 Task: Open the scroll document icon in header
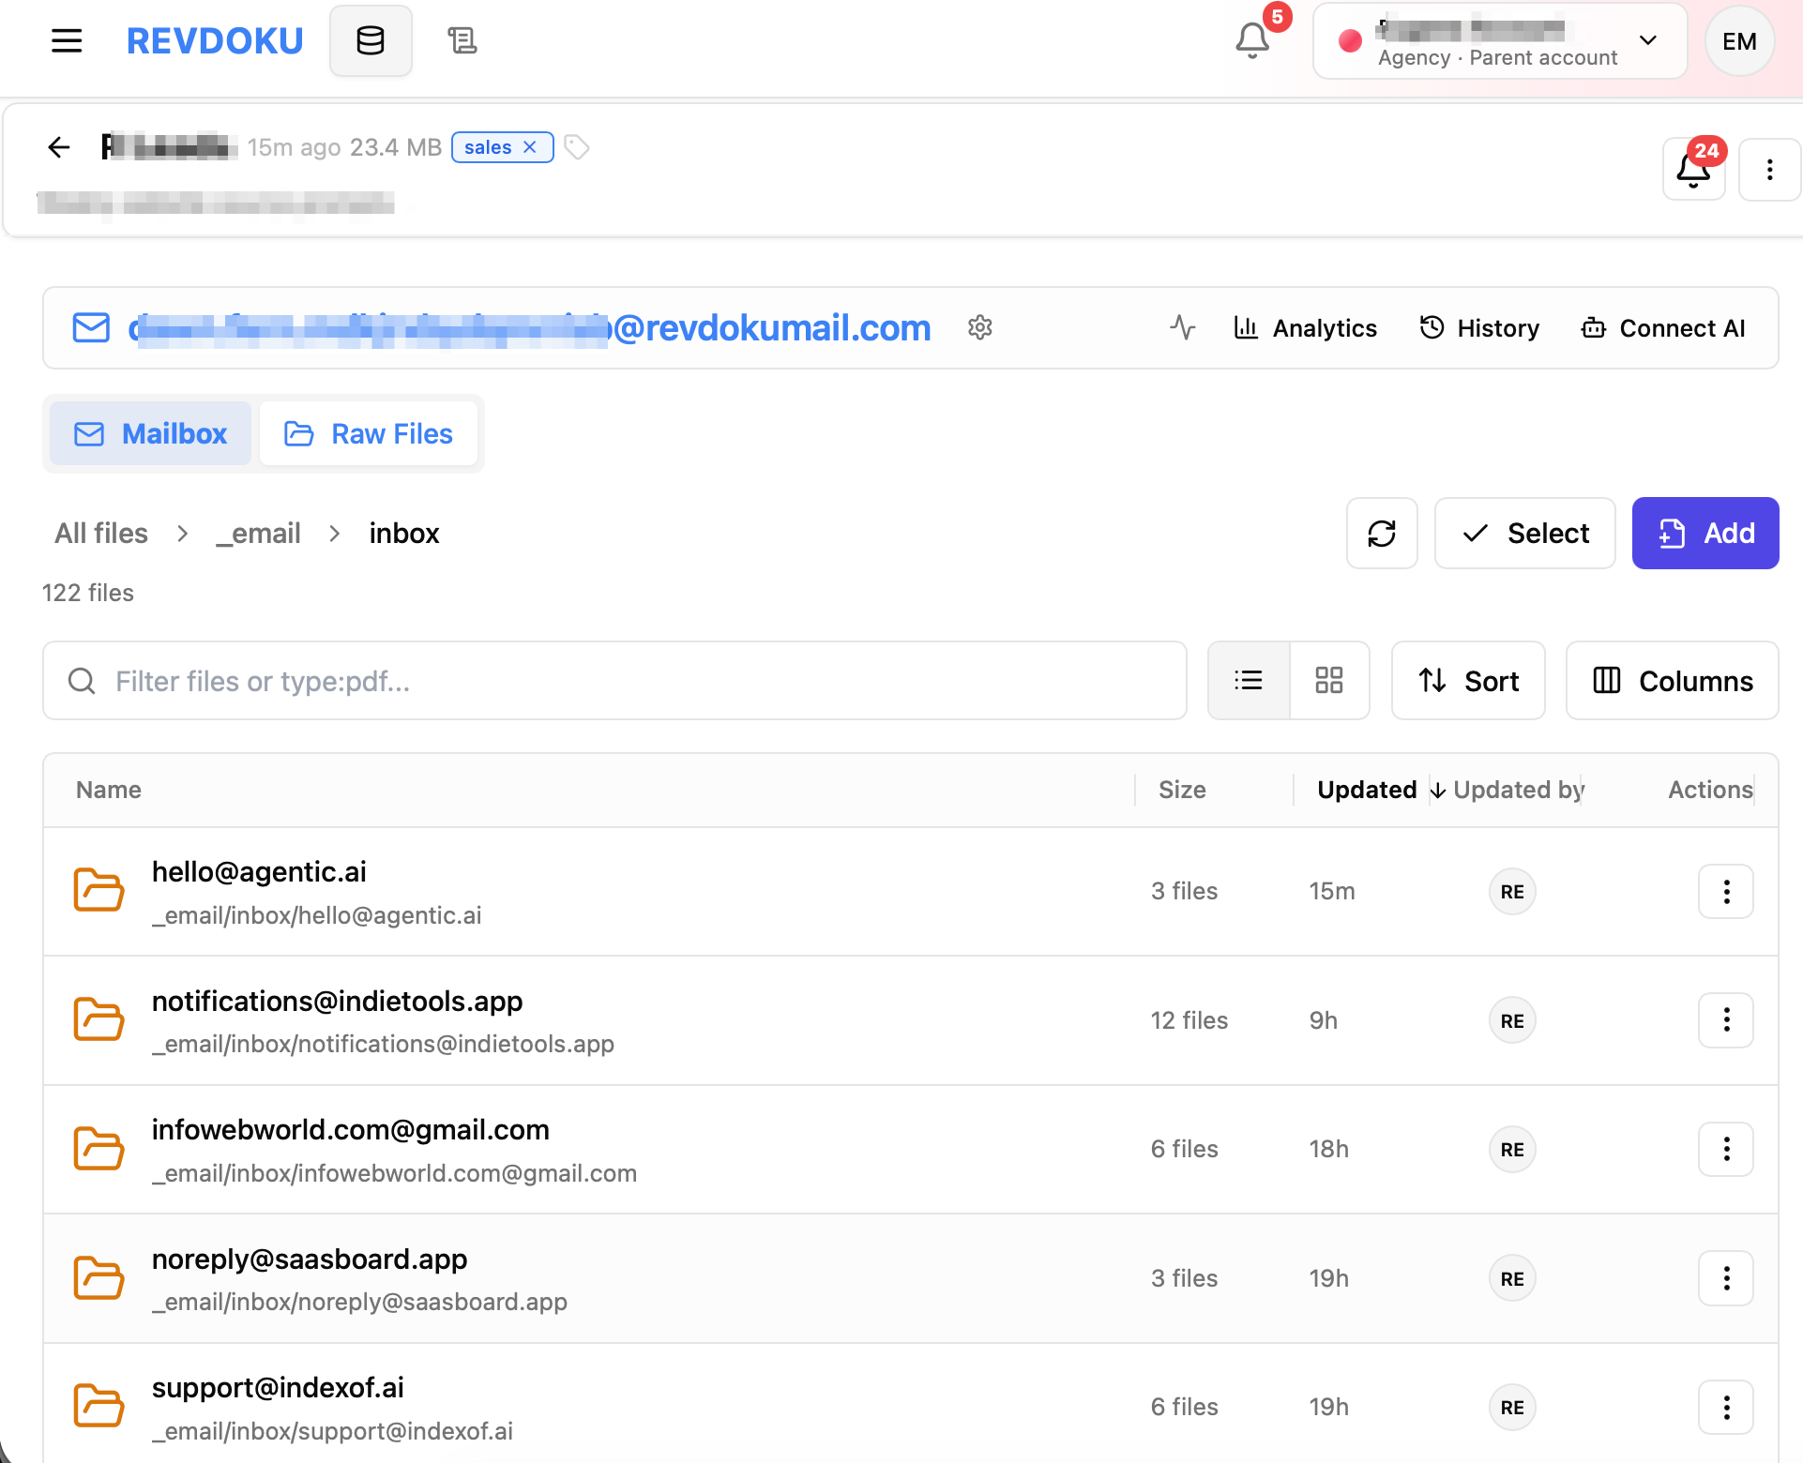[x=462, y=41]
